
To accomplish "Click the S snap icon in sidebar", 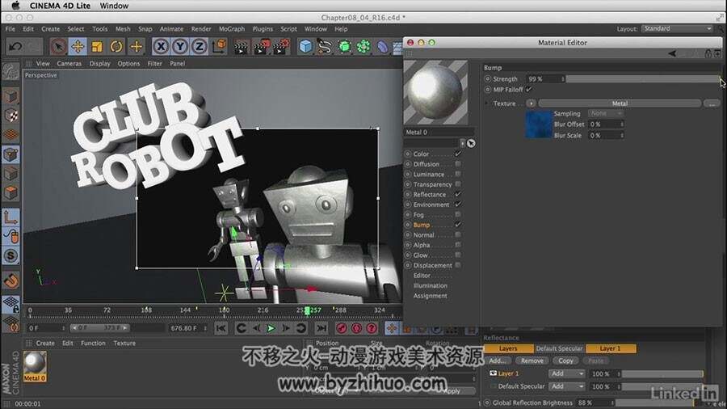I will pos(11,256).
